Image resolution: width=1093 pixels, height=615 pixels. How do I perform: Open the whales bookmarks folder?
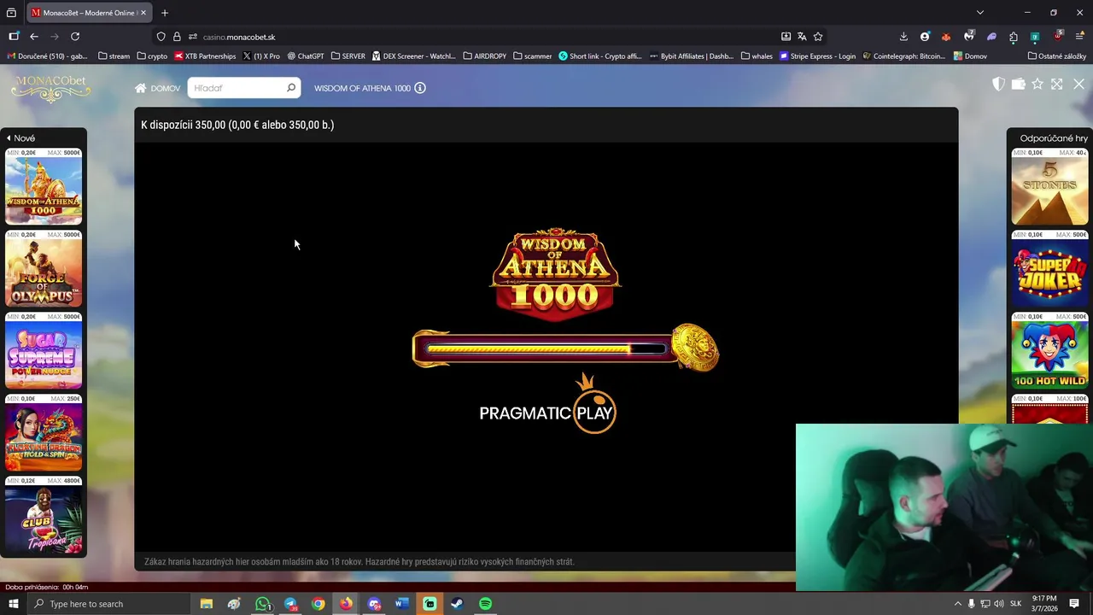point(757,56)
